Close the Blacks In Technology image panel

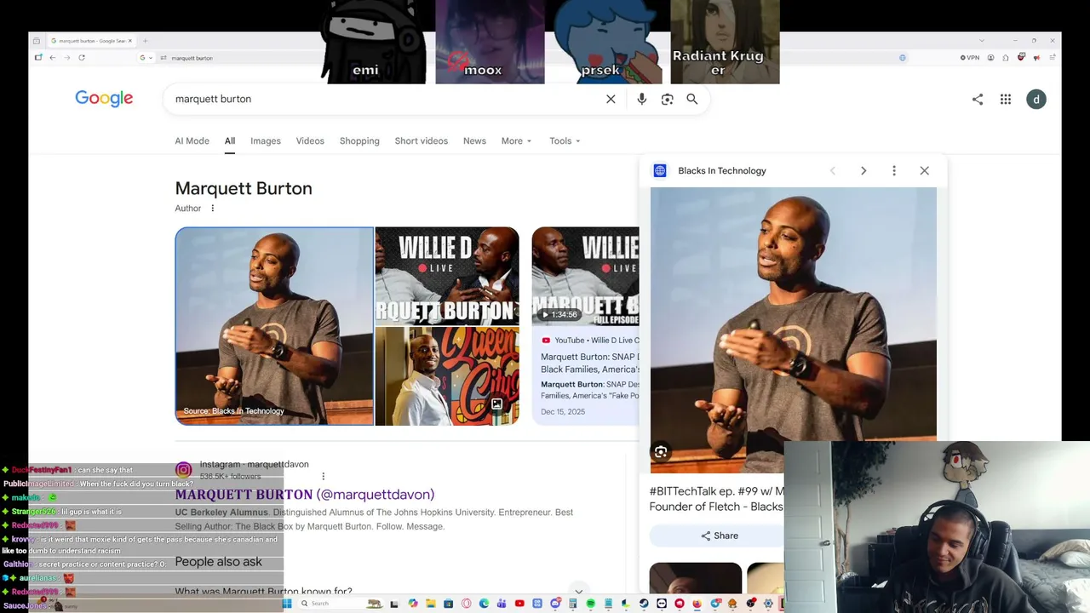coord(925,171)
